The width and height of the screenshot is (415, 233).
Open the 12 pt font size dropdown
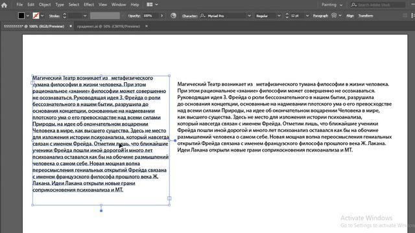307,16
